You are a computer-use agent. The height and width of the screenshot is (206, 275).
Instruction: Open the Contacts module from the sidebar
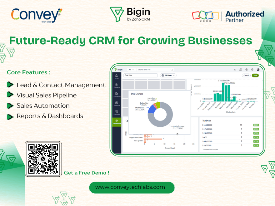pos(117,86)
